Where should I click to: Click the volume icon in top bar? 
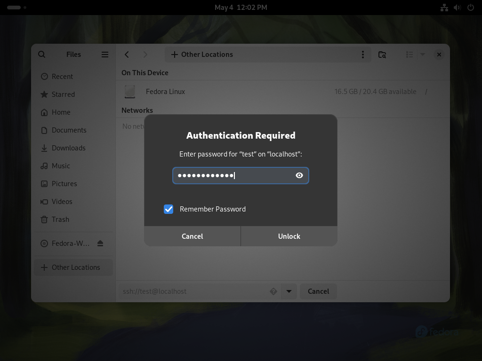point(458,8)
